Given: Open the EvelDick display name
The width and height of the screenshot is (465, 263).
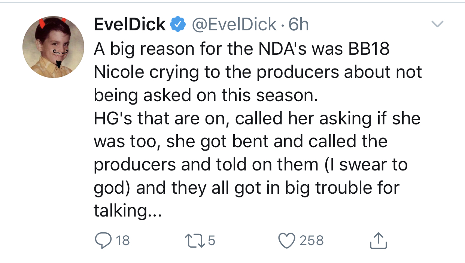Looking at the screenshot, I should 130,25.
